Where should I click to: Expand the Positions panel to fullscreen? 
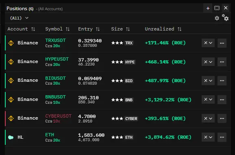[217, 8]
